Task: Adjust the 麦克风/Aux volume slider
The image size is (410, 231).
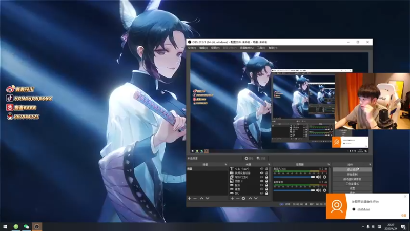Action: point(294,177)
